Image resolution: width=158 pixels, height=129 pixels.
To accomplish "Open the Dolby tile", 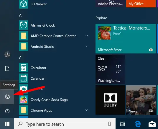I will coord(110,100).
